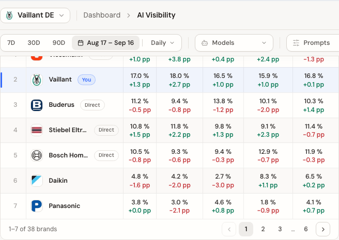Click the calendar icon in the date range
The image size is (339, 240).
pyautogui.click(x=81, y=43)
